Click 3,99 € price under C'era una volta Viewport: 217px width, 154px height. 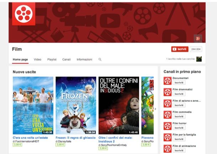[17, 145]
